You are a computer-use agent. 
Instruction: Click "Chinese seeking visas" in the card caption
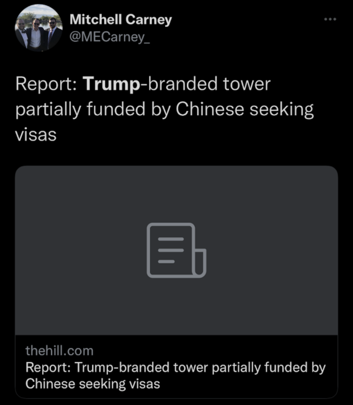(92, 384)
